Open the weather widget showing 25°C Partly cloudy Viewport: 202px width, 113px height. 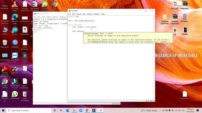pyautogui.click(x=147, y=110)
